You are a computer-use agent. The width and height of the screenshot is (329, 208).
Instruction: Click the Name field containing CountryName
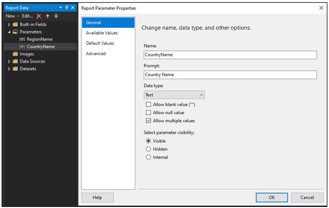(x=230, y=55)
